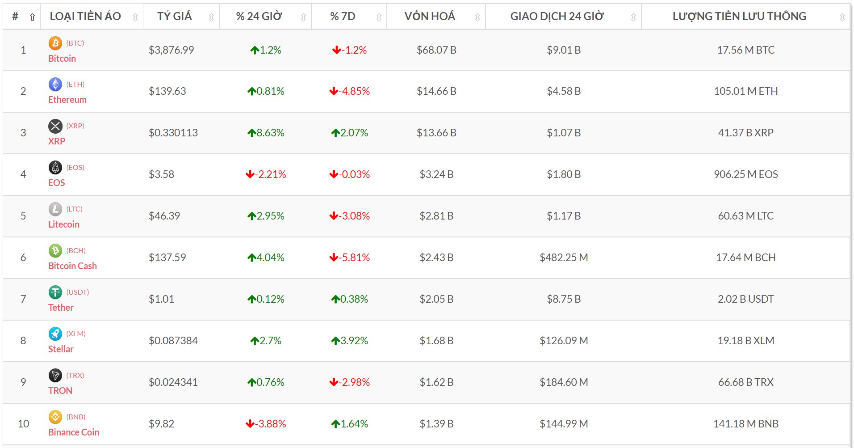Click the (ETH) ticker symbol
854x448 pixels.
pos(75,85)
